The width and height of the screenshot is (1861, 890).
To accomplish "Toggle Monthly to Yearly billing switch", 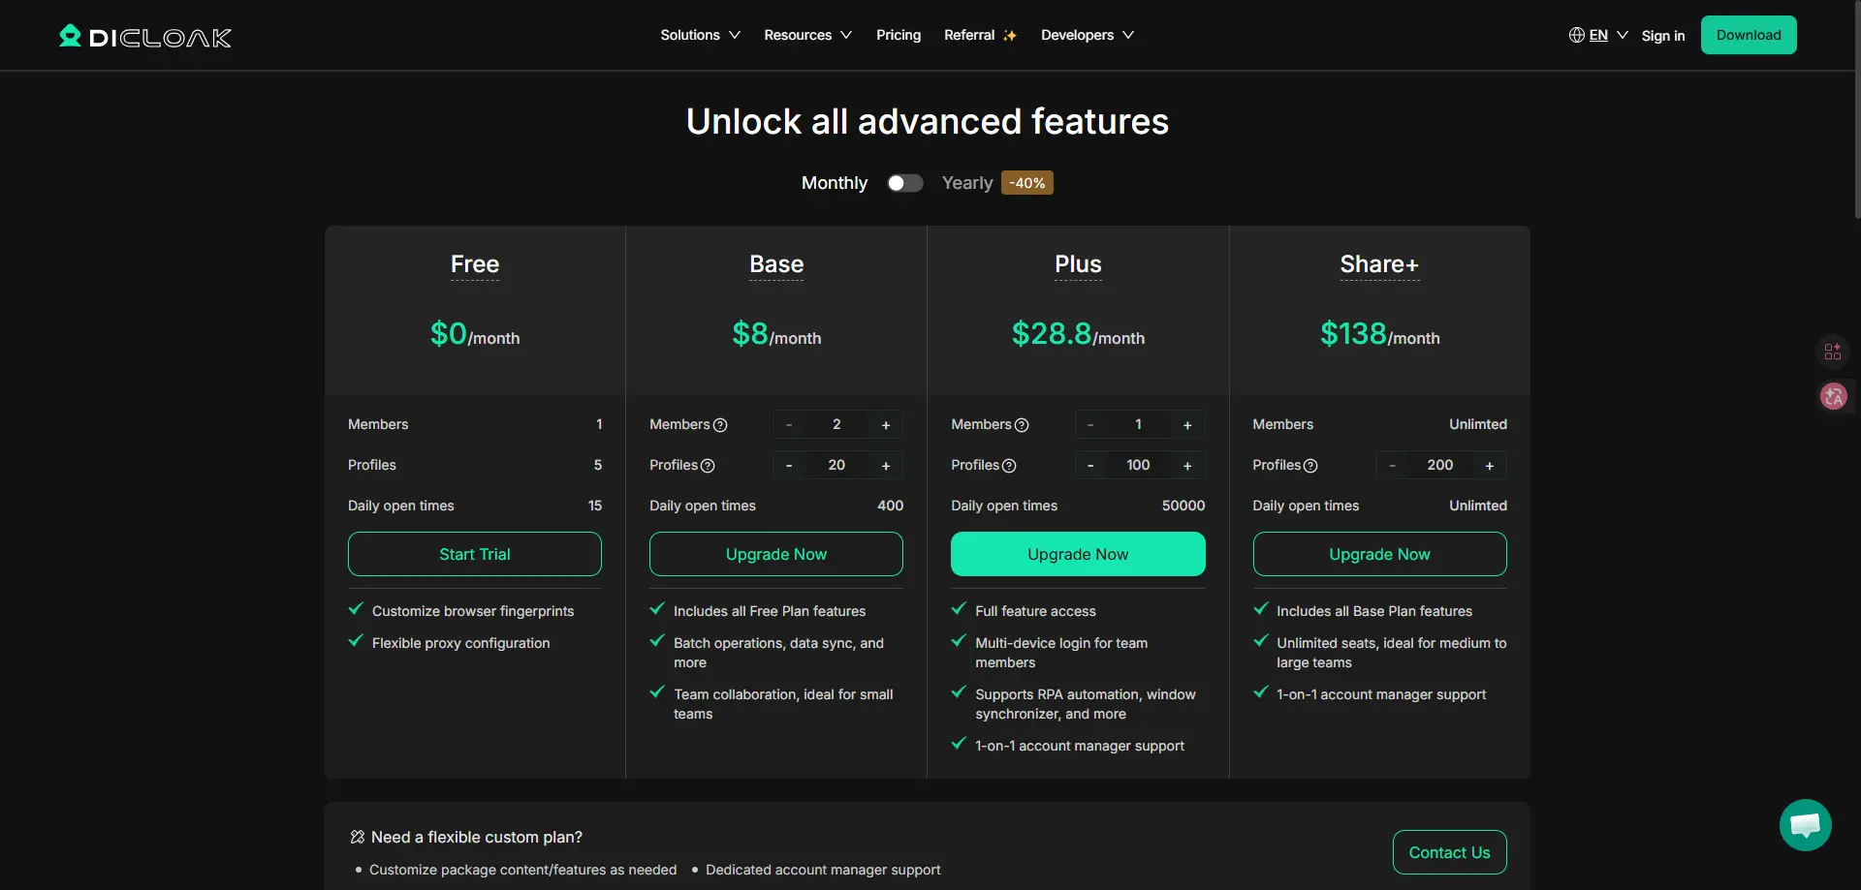I will click(x=905, y=183).
